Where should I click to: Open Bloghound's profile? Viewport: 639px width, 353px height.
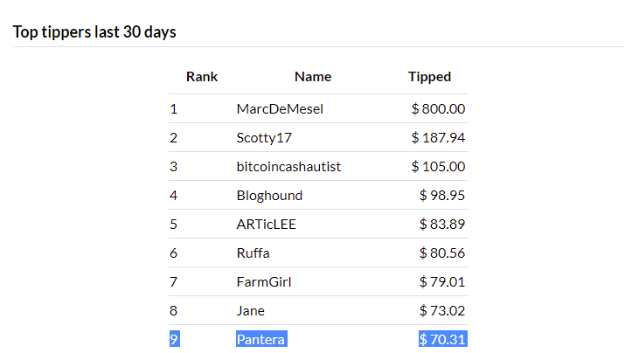pos(269,196)
